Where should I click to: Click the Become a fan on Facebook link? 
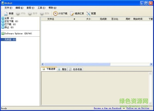point(108,108)
